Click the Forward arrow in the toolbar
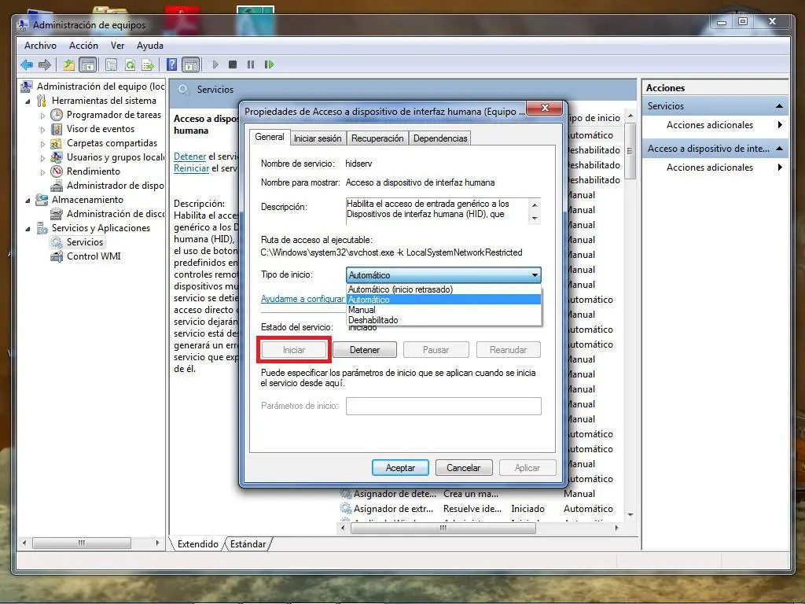Image resolution: width=805 pixels, height=604 pixels. pyautogui.click(x=45, y=64)
